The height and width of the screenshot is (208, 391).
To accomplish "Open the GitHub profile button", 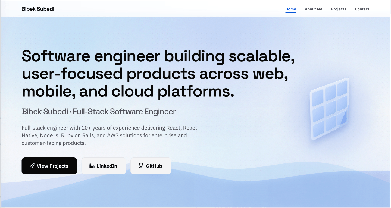I will coord(151,166).
